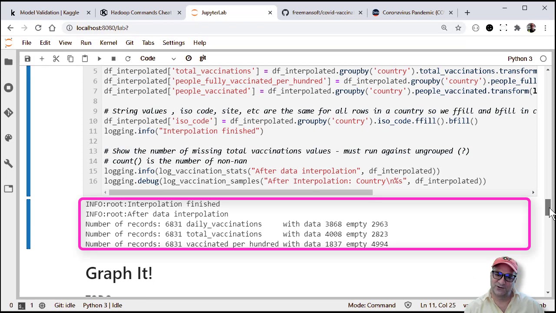Cut selected cells with the scissors icon
556x313 pixels.
pyautogui.click(x=56, y=59)
